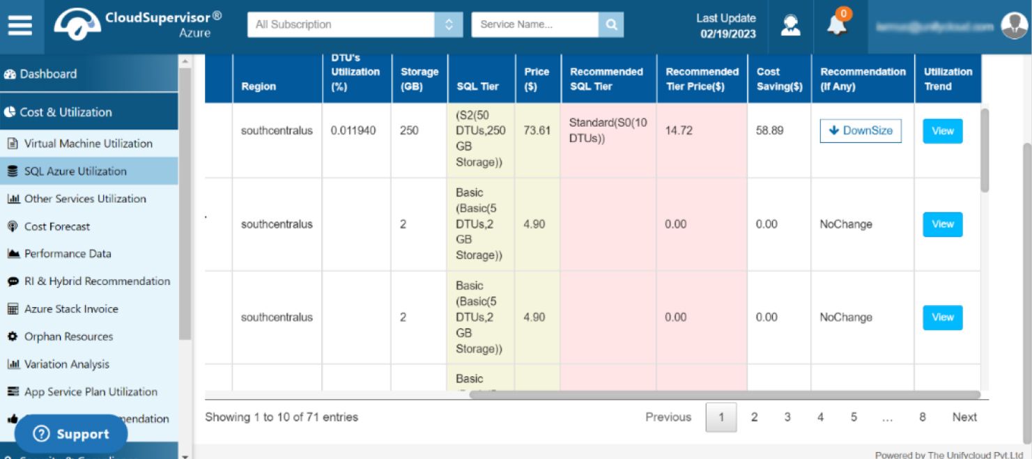This screenshot has width=1032, height=459.
Task: Click the Cost & Utilization pie icon
Action: pos(10,112)
